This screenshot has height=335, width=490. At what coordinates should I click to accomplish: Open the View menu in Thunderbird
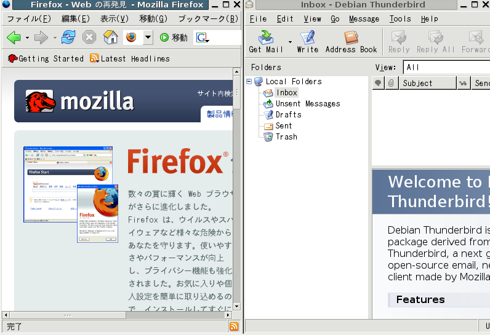click(313, 19)
